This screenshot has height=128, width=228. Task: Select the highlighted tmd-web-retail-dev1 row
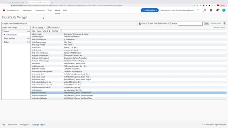(x=129, y=93)
